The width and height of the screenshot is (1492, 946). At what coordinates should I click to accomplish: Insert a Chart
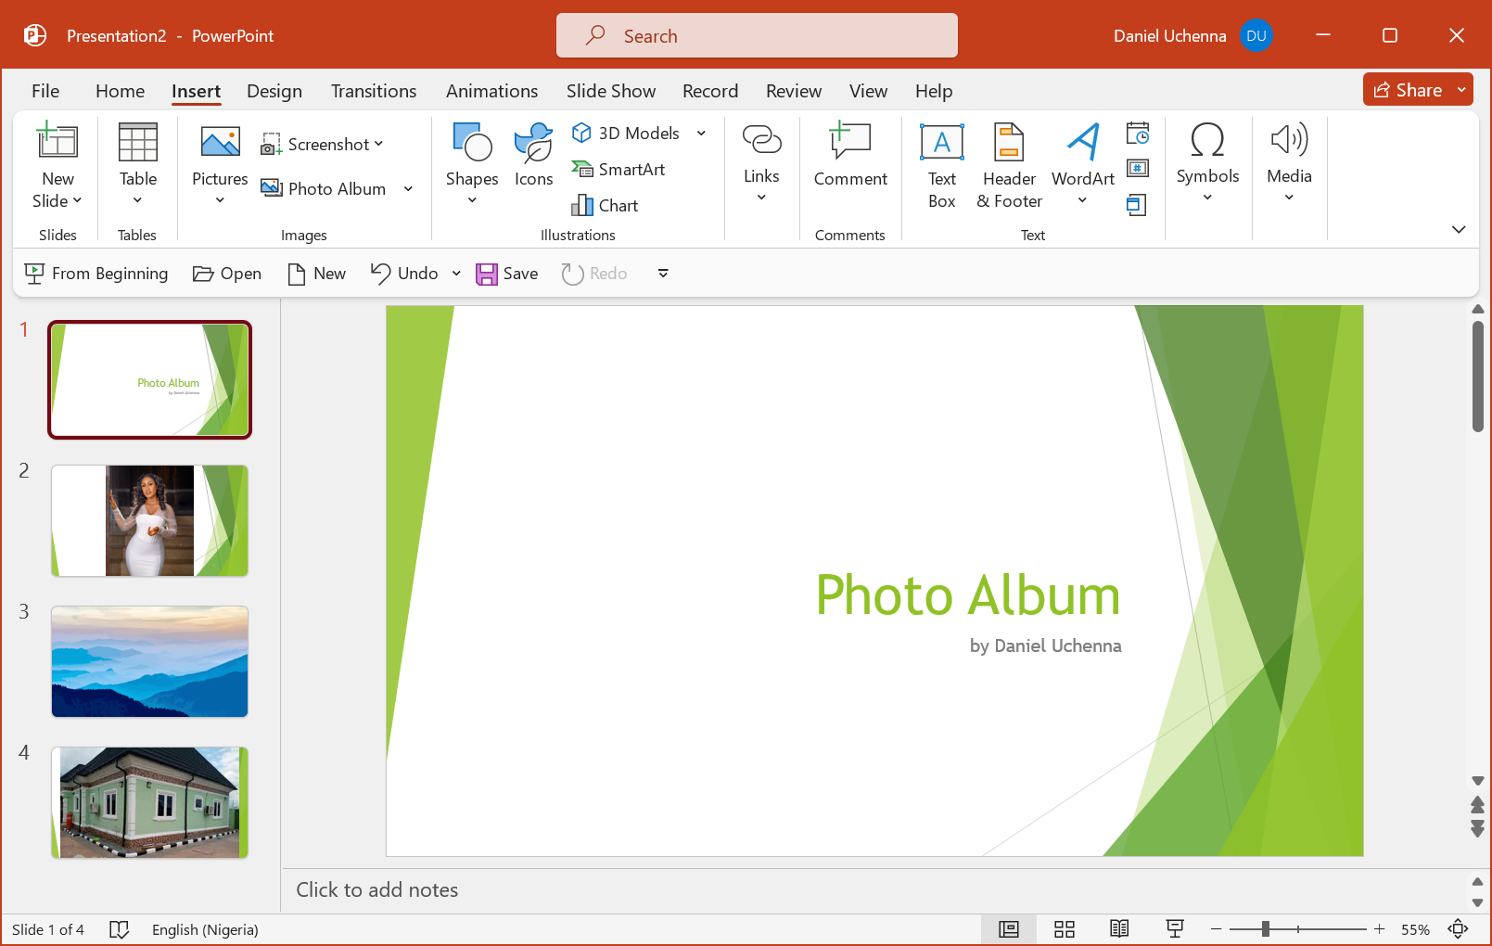pos(606,206)
